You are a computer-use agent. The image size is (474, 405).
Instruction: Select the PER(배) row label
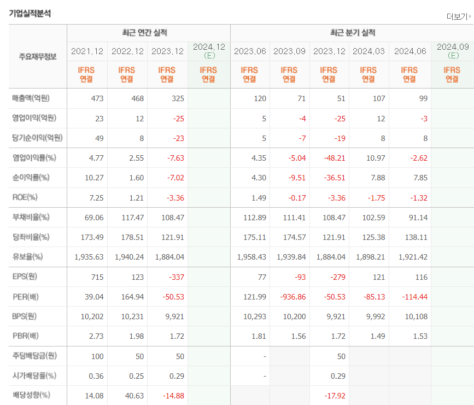[x=25, y=296]
